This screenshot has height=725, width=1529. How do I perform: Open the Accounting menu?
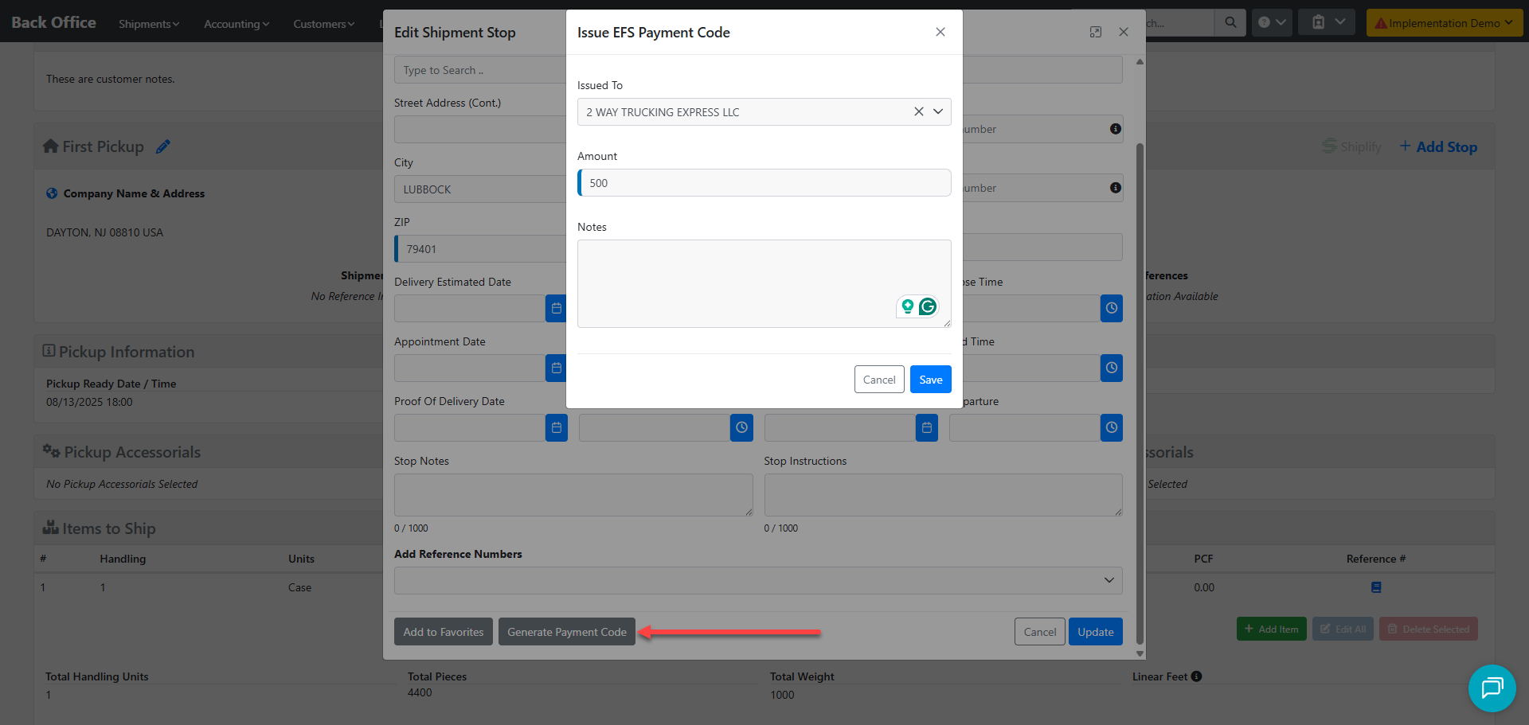pos(237,24)
